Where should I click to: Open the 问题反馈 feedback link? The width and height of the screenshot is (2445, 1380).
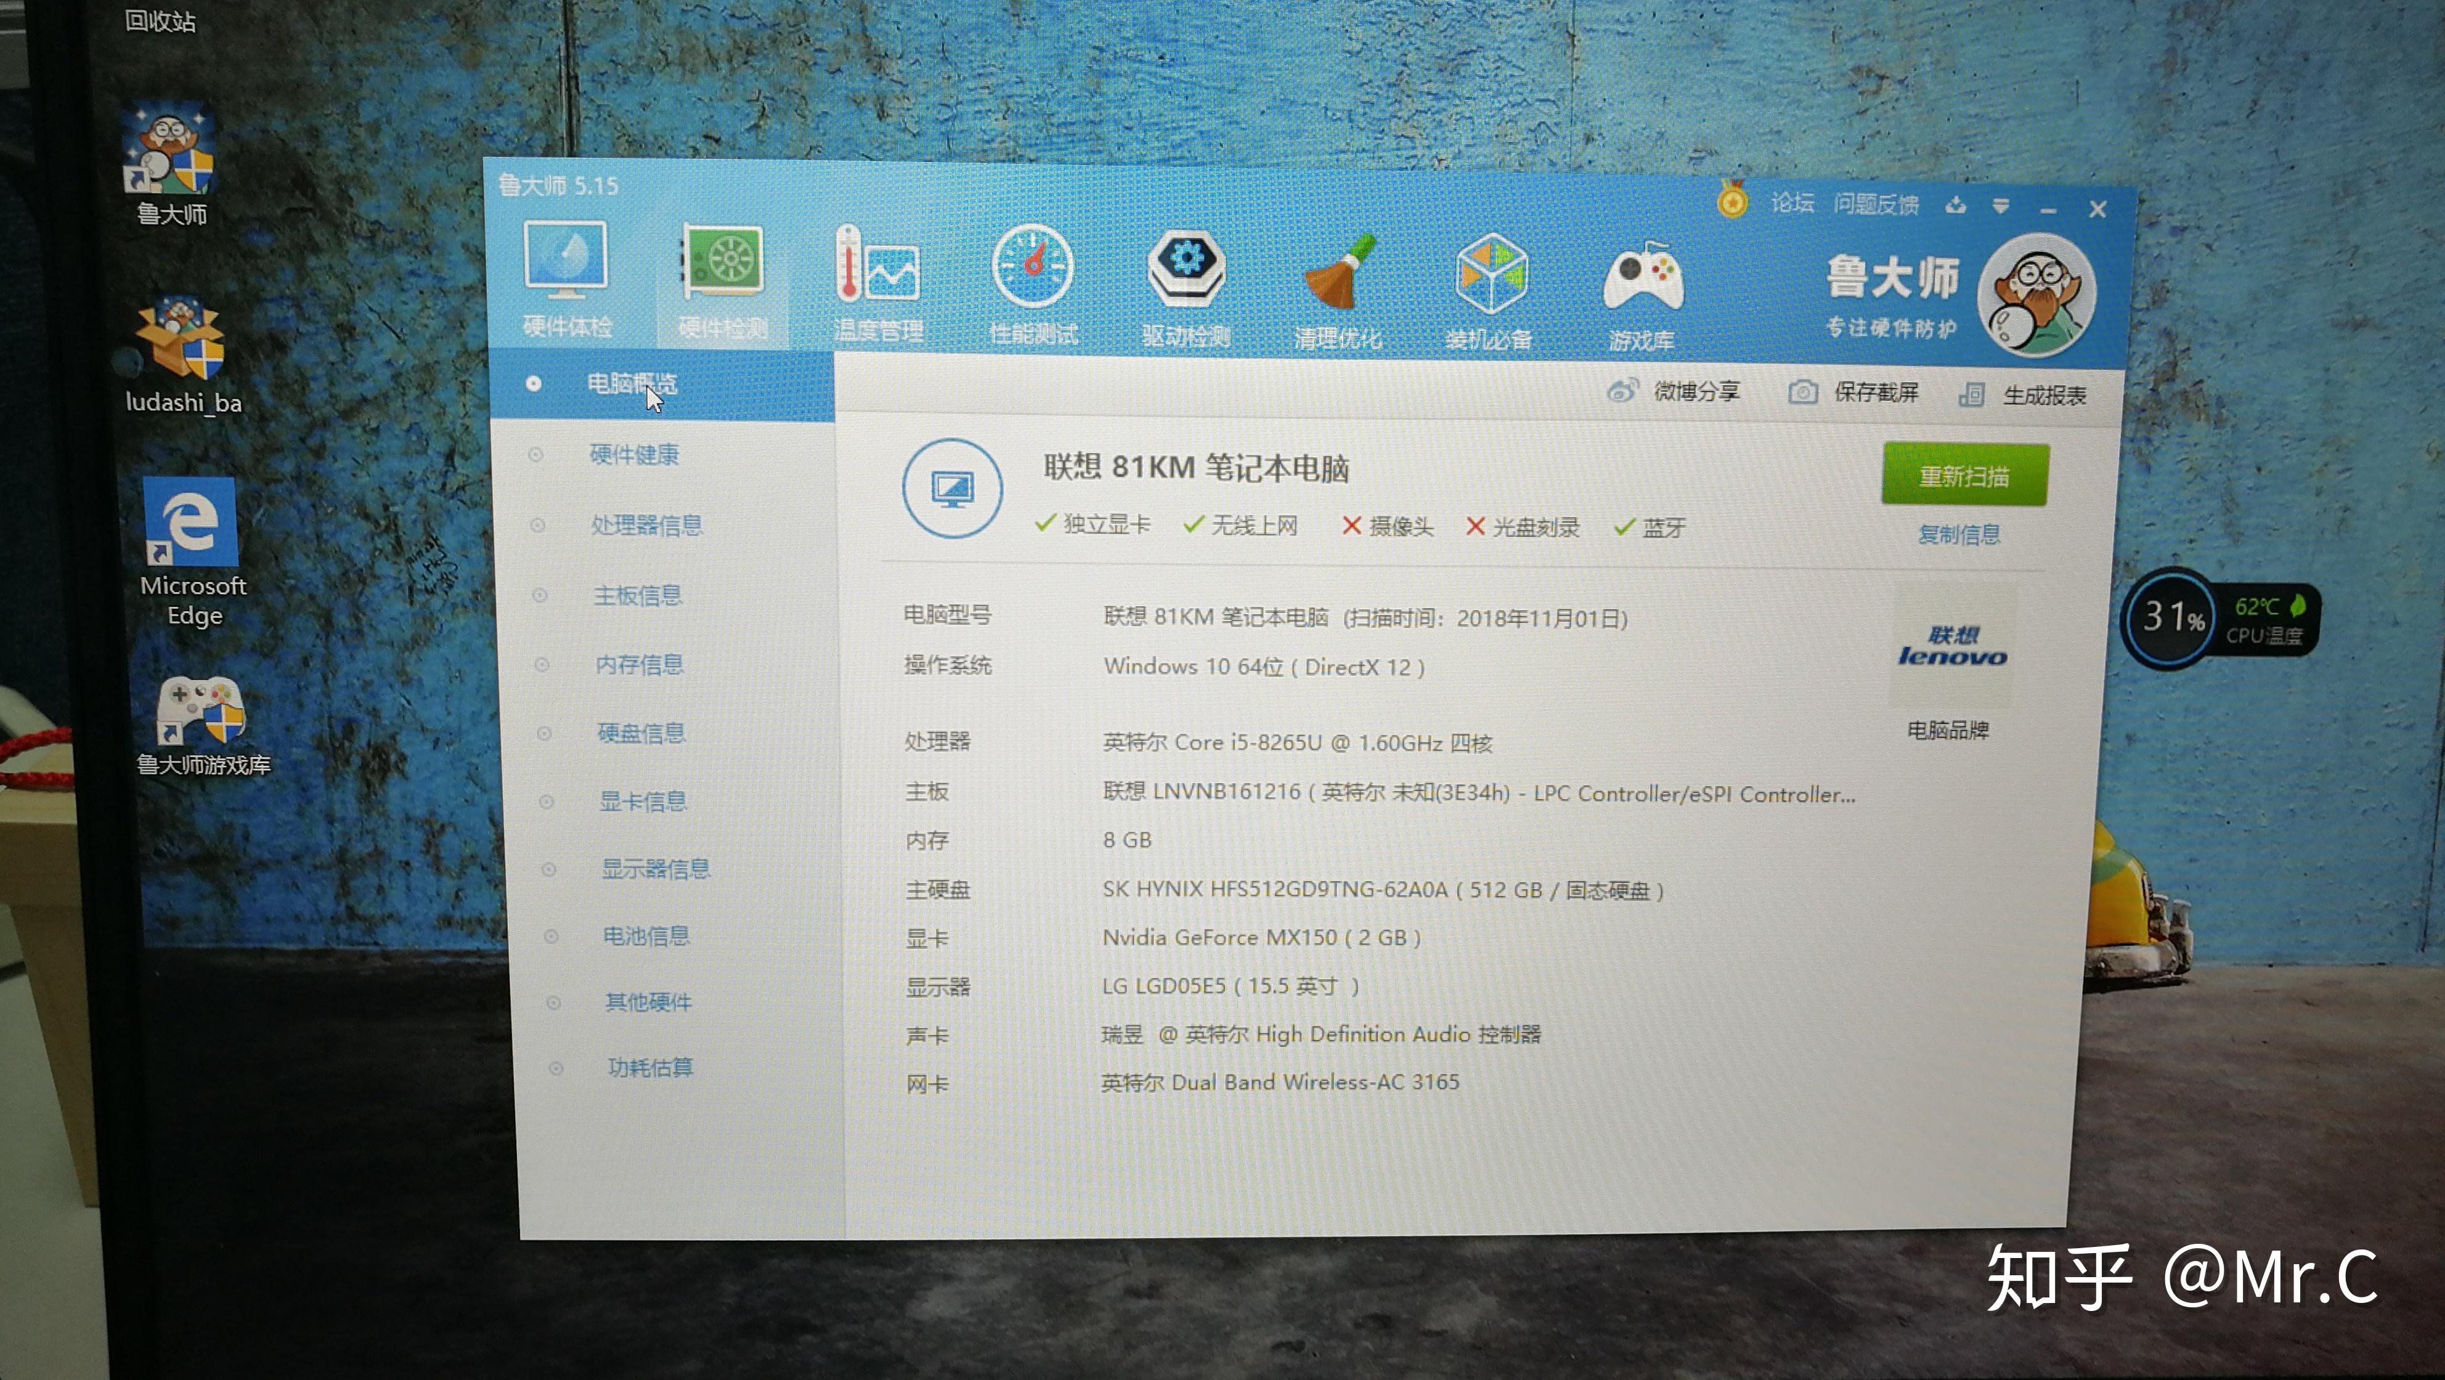click(x=1876, y=204)
